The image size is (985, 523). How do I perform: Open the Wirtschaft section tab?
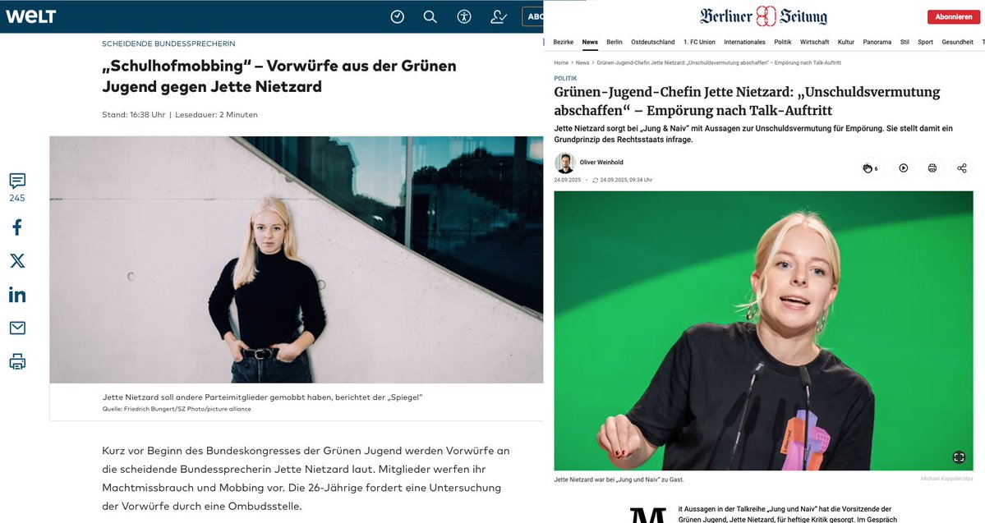pyautogui.click(x=815, y=42)
